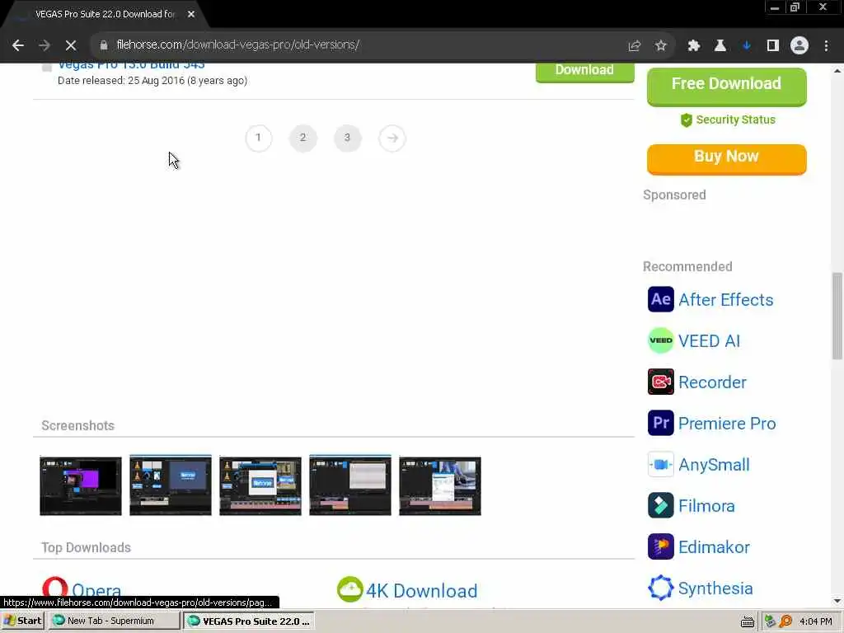Open the VEED AI link

point(709,340)
